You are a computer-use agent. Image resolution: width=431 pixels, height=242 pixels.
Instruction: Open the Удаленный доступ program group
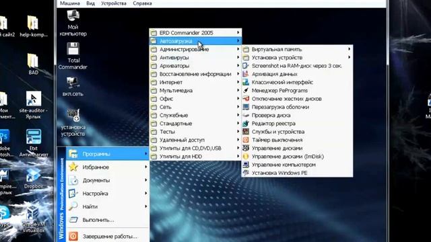[x=195, y=140]
